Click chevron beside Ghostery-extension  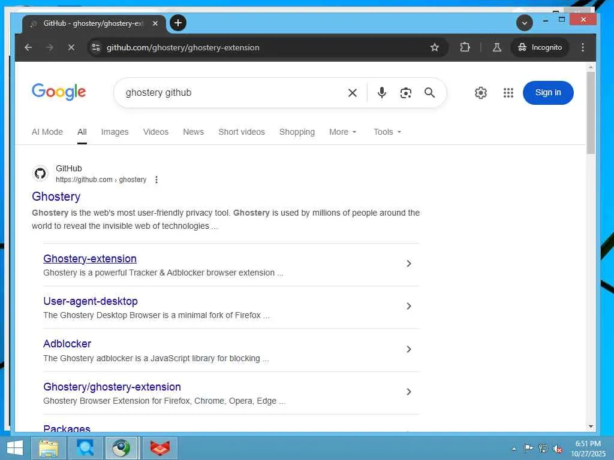408,264
